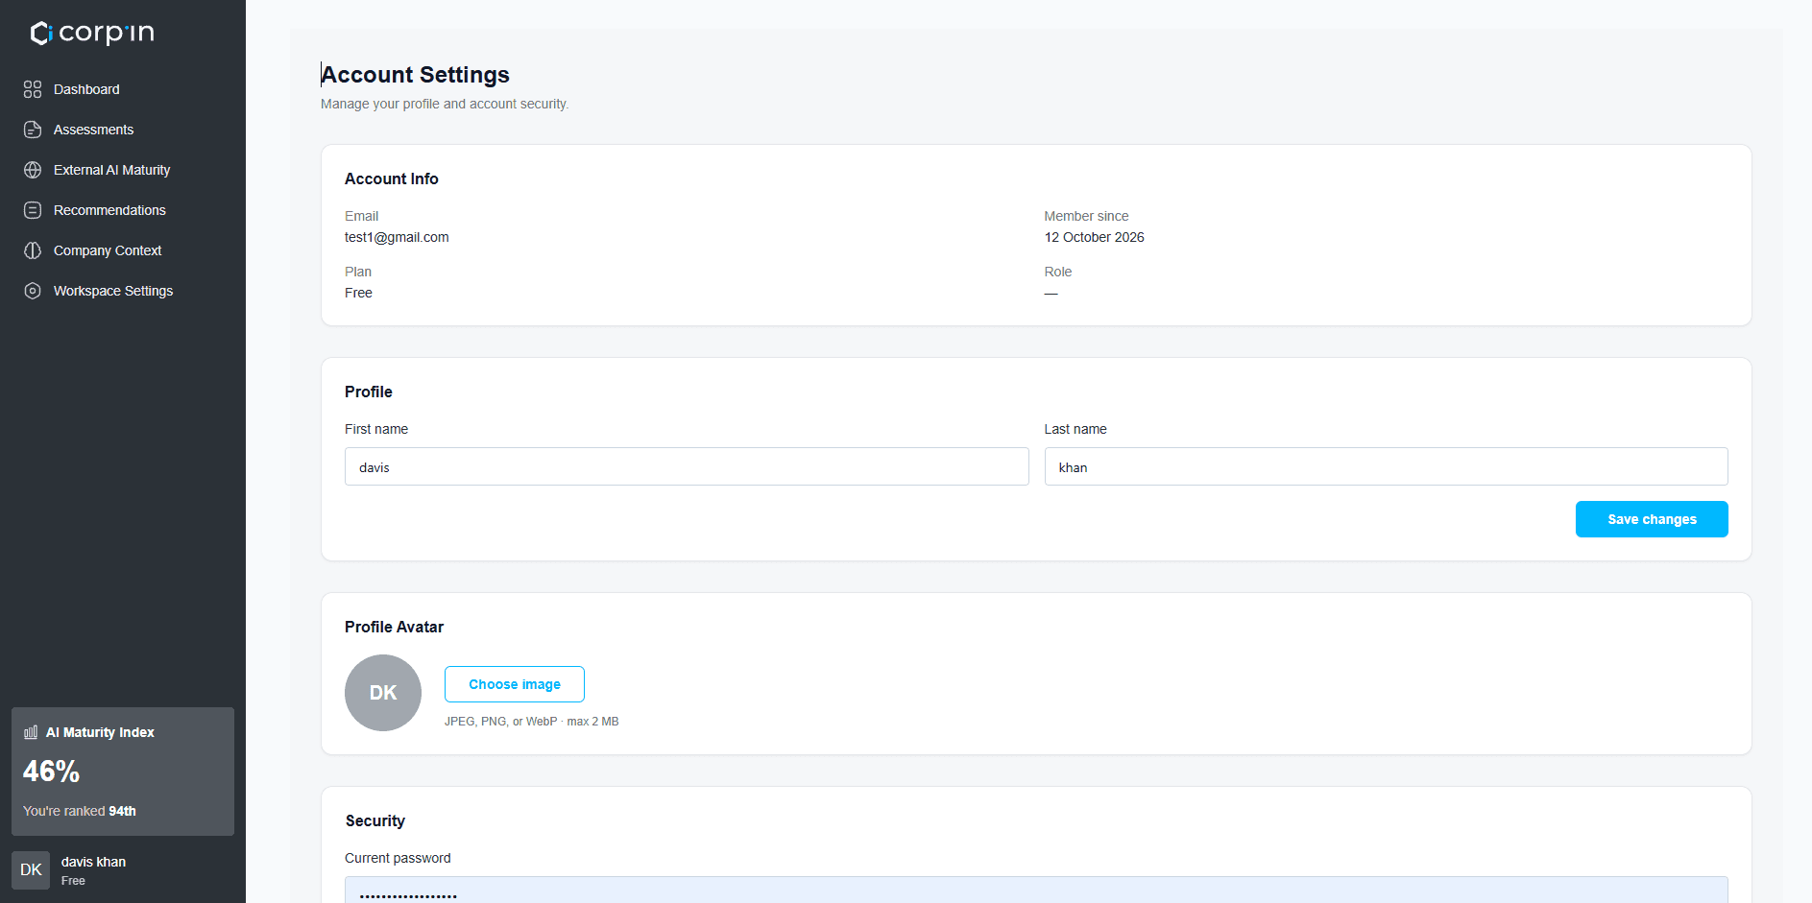
Task: Click the corpin logo
Action: [92, 33]
